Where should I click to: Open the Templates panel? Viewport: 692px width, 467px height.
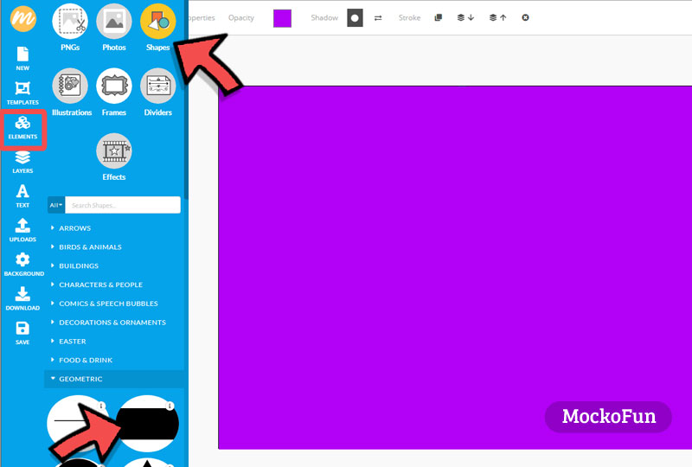point(22,93)
